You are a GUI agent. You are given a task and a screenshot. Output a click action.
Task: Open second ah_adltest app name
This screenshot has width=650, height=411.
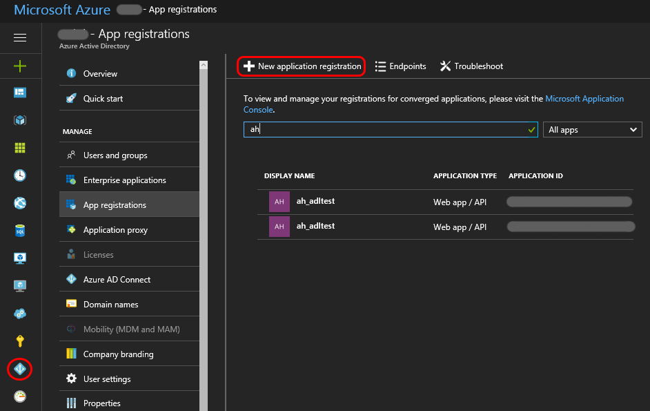(315, 226)
